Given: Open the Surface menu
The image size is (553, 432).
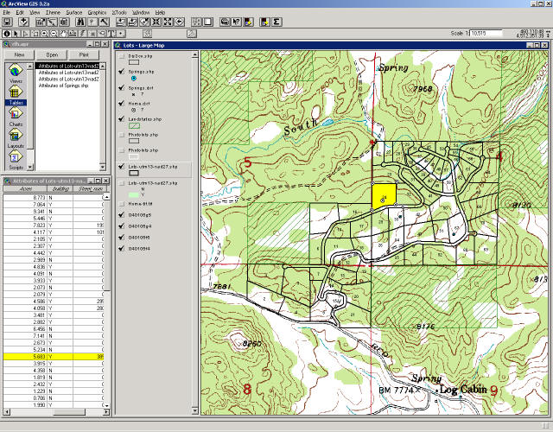Looking at the screenshot, I should tap(73, 12).
